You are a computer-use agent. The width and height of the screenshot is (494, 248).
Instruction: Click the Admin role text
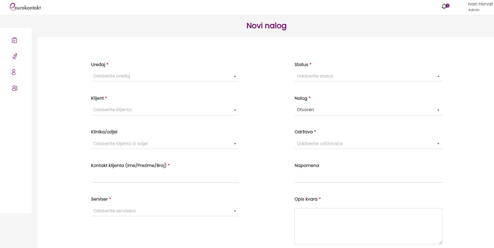tap(474, 10)
